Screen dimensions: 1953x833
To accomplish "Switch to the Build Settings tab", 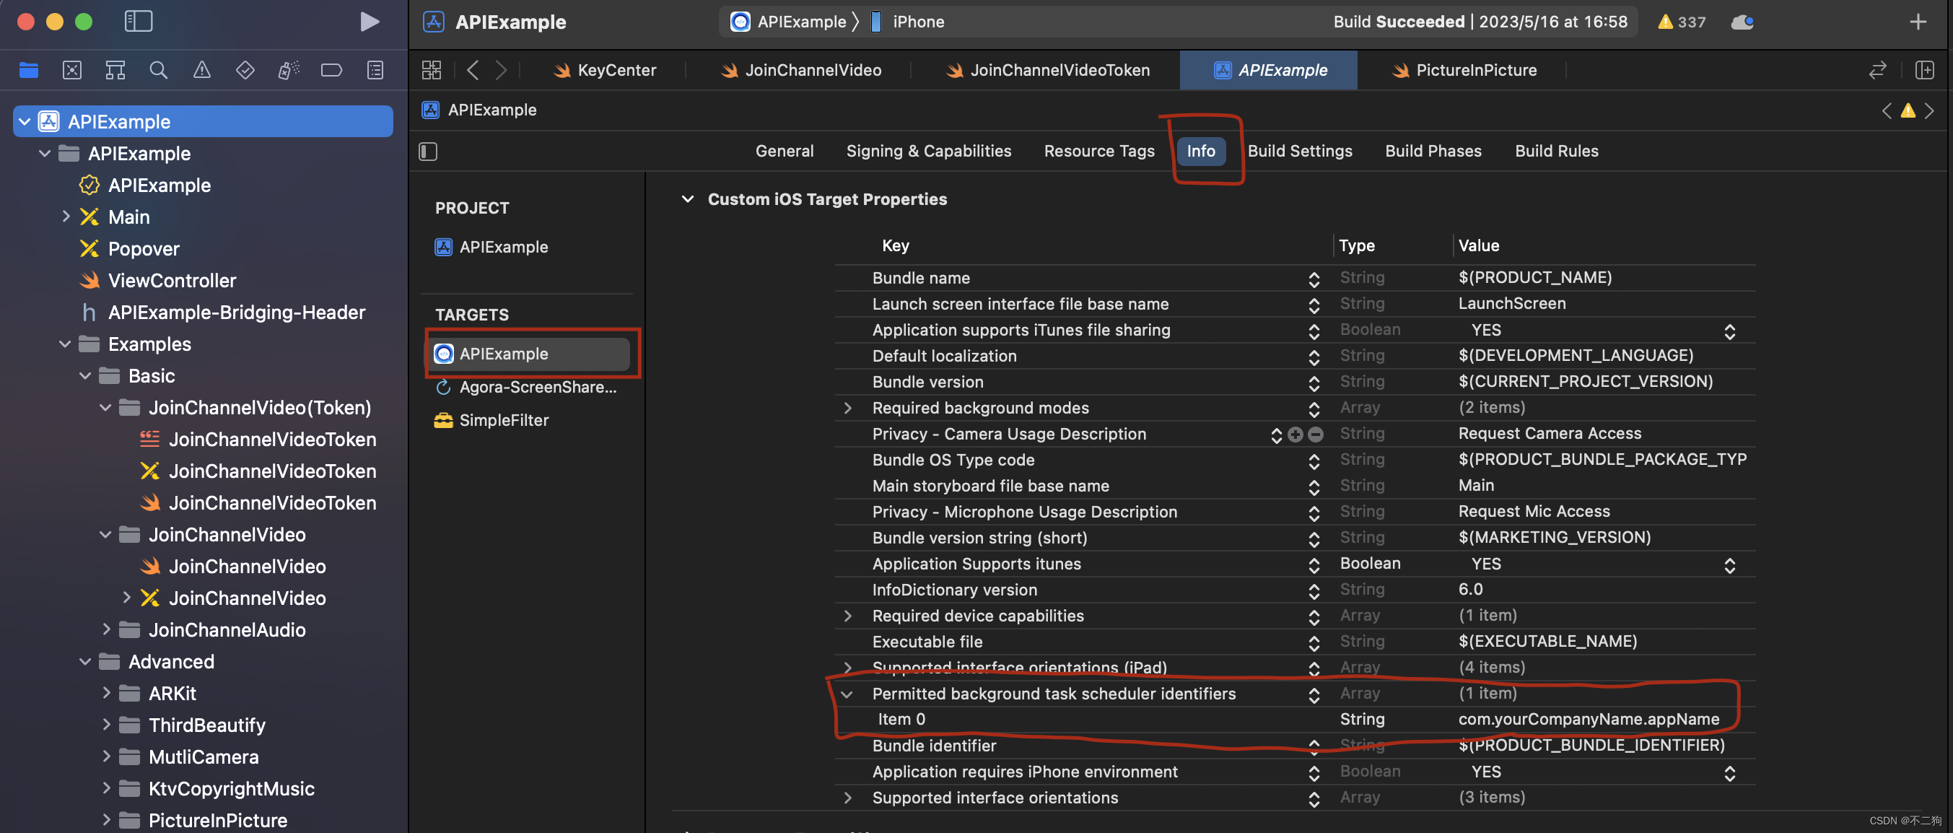I will pyautogui.click(x=1299, y=151).
